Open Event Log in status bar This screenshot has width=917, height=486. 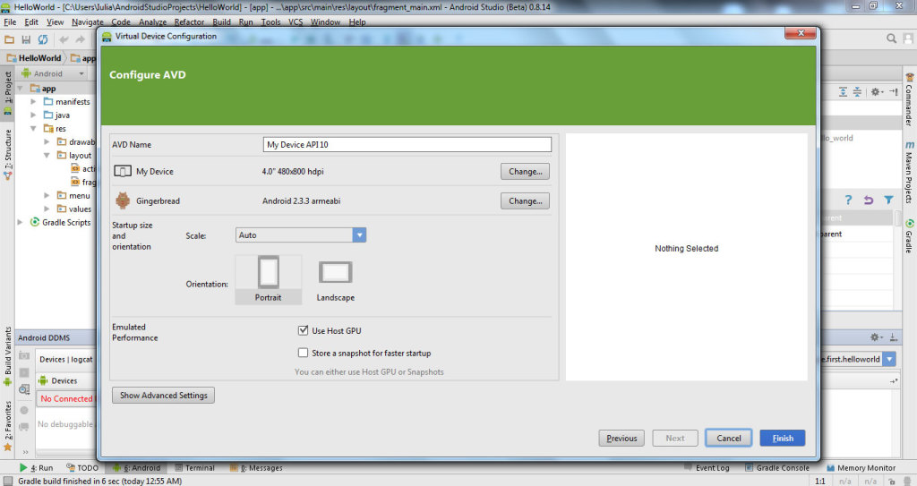tap(707, 468)
